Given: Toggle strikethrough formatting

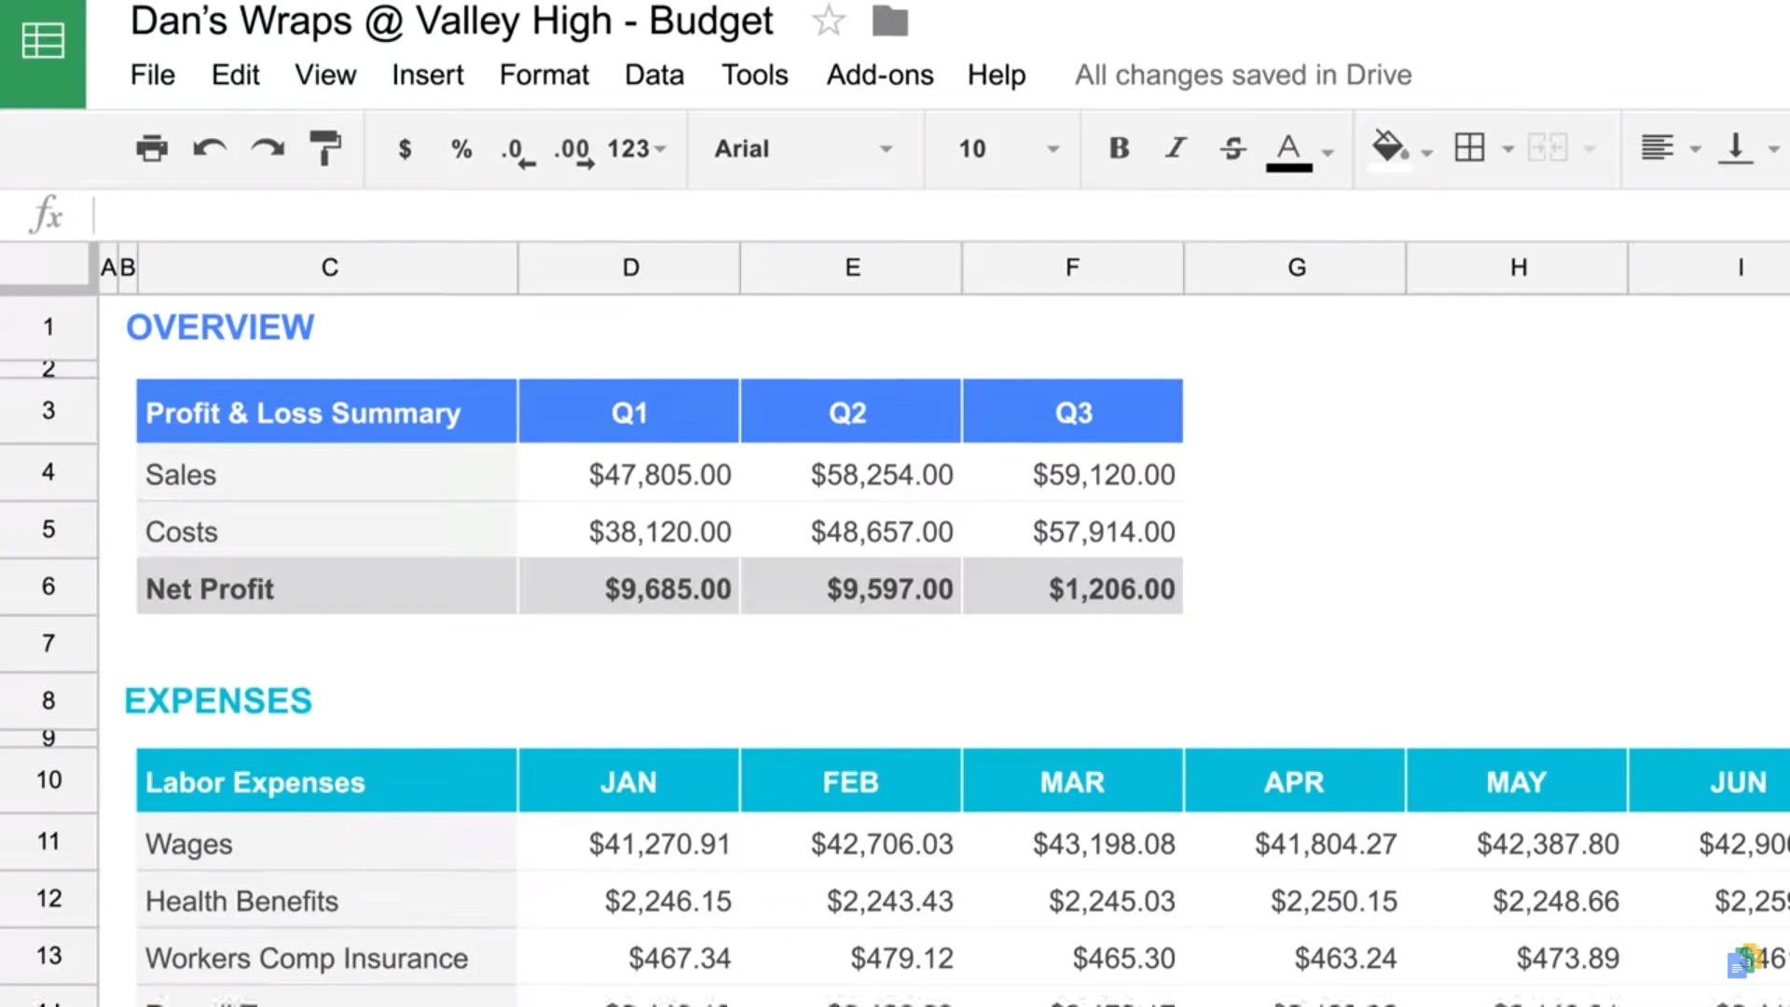Looking at the screenshot, I should click(x=1232, y=148).
